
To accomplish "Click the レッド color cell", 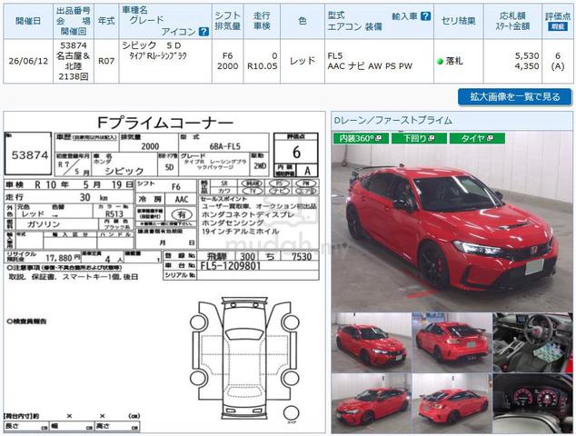I will pyautogui.click(x=303, y=61).
